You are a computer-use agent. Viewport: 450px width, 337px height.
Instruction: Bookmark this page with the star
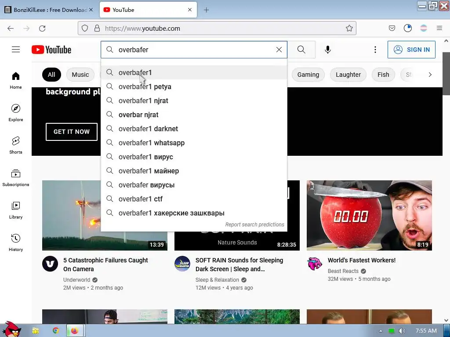tap(349, 28)
